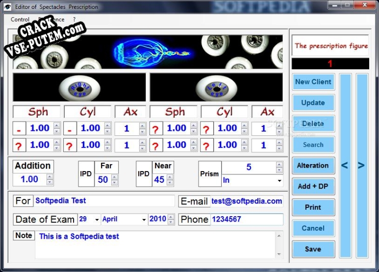This screenshot has width=379, height=272.
Task: Click the E-mail input field
Action: tap(247, 201)
